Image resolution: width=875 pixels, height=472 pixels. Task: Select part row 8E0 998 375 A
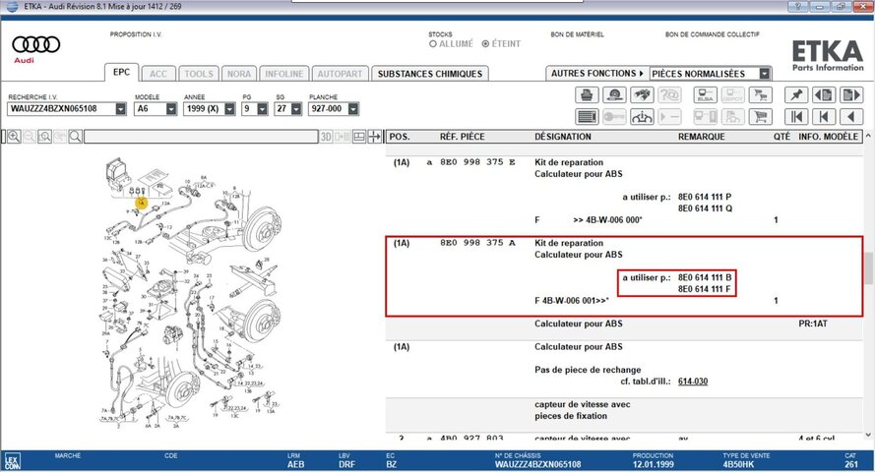coord(624,276)
